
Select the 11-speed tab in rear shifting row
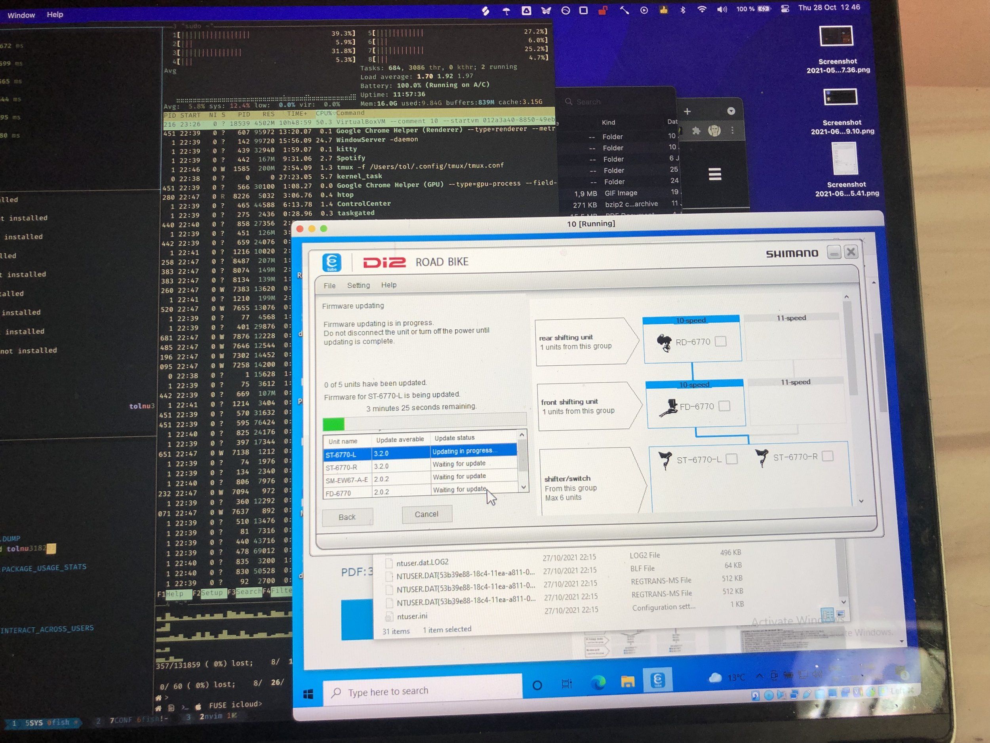pyautogui.click(x=791, y=317)
